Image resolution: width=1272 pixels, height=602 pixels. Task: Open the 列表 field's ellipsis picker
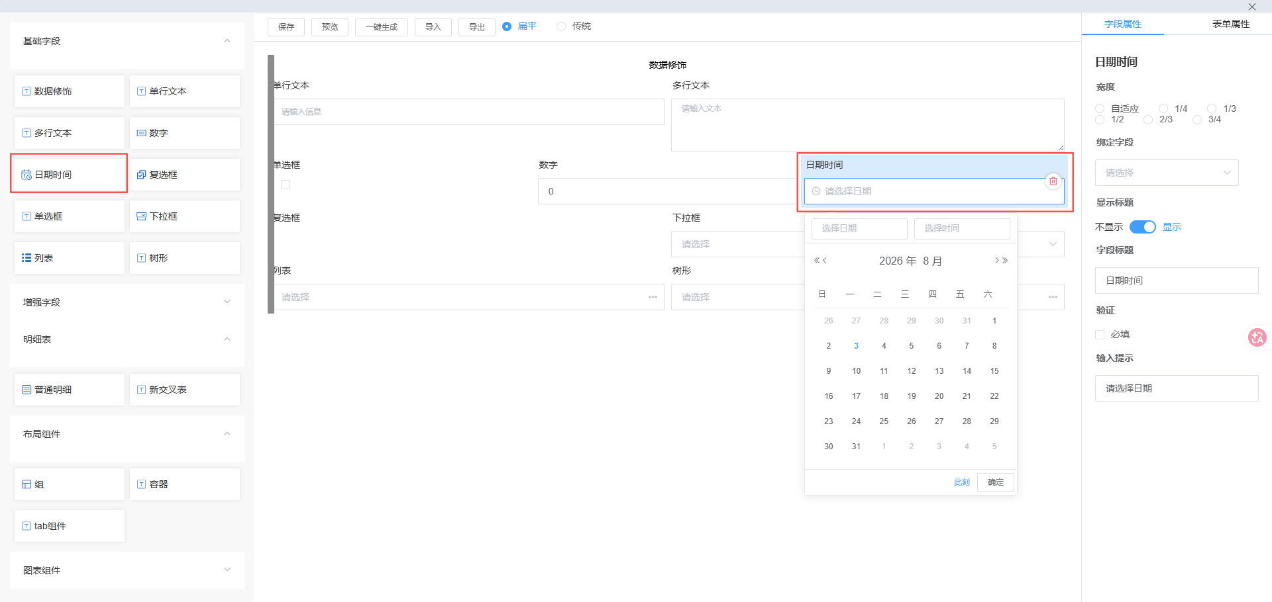653,297
